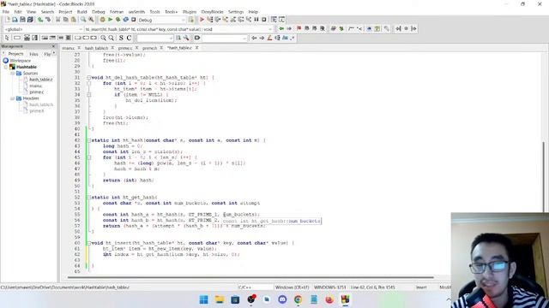The height and width of the screenshot is (308, 549).
Task: Click the Jump back green arrow icon
Action: coord(281,28)
